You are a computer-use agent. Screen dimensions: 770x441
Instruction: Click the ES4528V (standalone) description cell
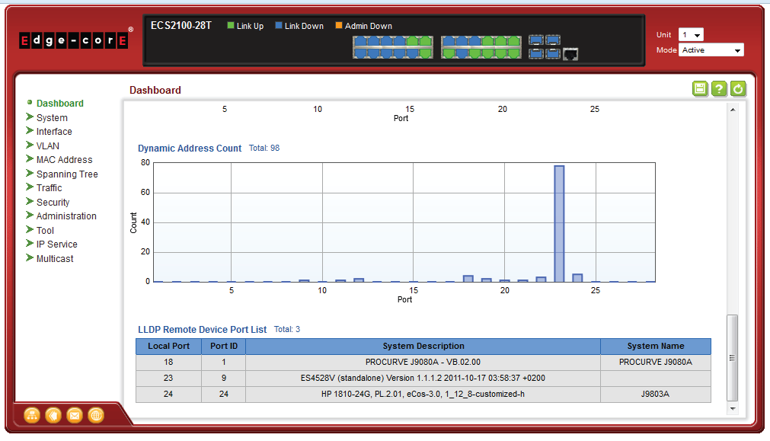[x=423, y=378]
